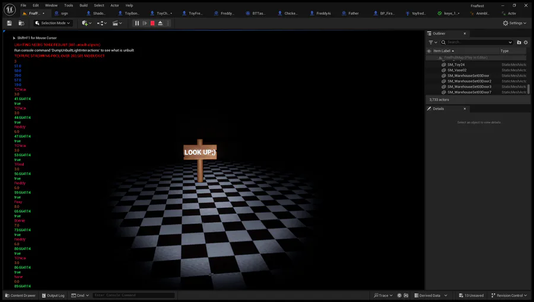Expand the Outliner search options chevron
The width and height of the screenshot is (534, 302).
click(510, 43)
